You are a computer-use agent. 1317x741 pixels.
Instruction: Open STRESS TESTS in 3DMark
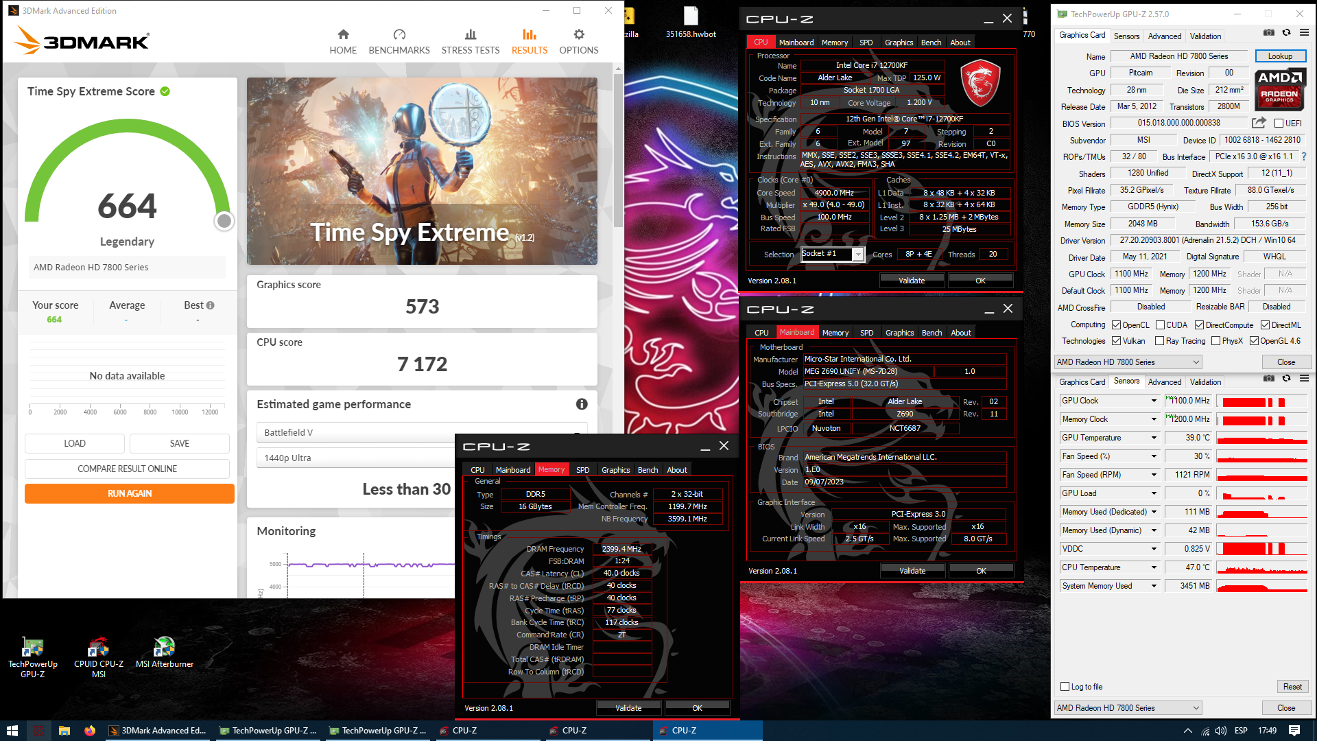pyautogui.click(x=471, y=42)
